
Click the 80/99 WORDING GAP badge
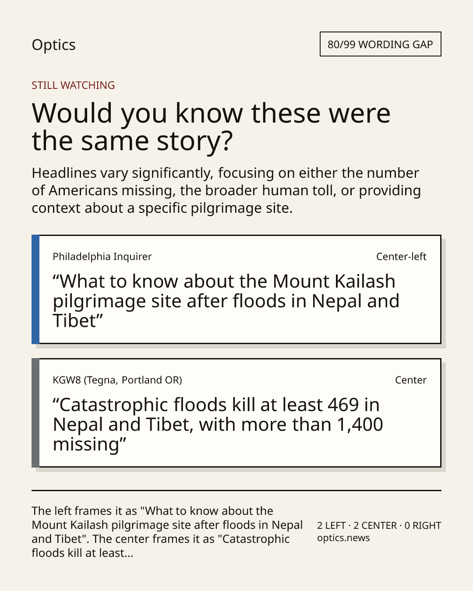click(380, 44)
